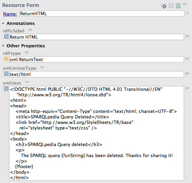The height and width of the screenshot is (183, 192).
Task: Open the sml:text value menu arrow
Action: [187, 89]
